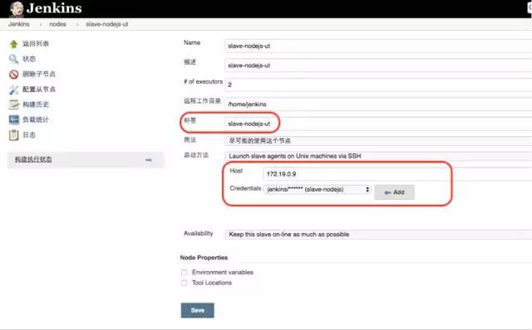This screenshot has height=330, width=532.
Task: Click the nodes breadcrumb item
Action: [x=57, y=24]
